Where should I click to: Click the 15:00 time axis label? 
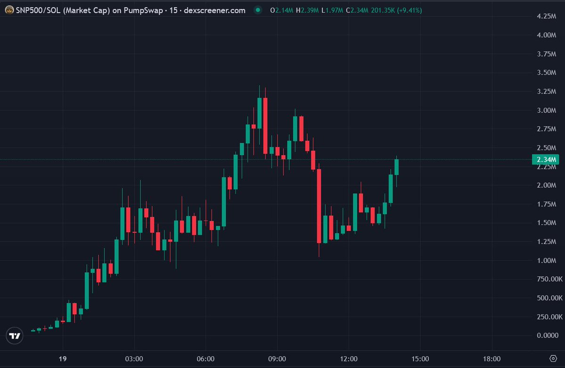pyautogui.click(x=420, y=359)
